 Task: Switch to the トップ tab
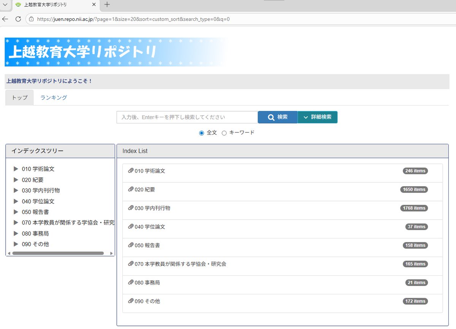point(20,97)
